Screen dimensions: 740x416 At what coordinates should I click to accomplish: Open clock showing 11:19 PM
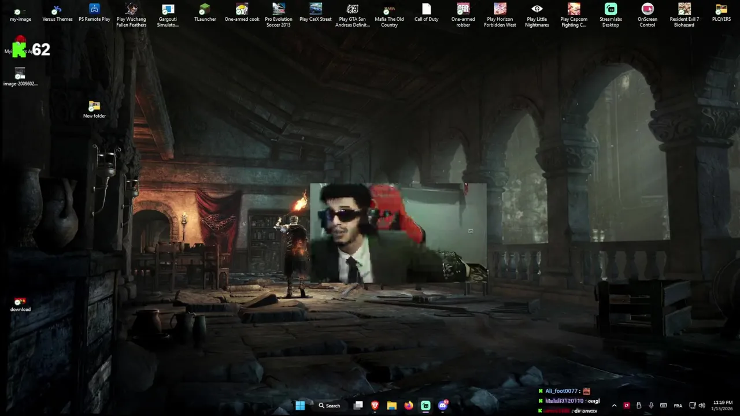click(723, 406)
